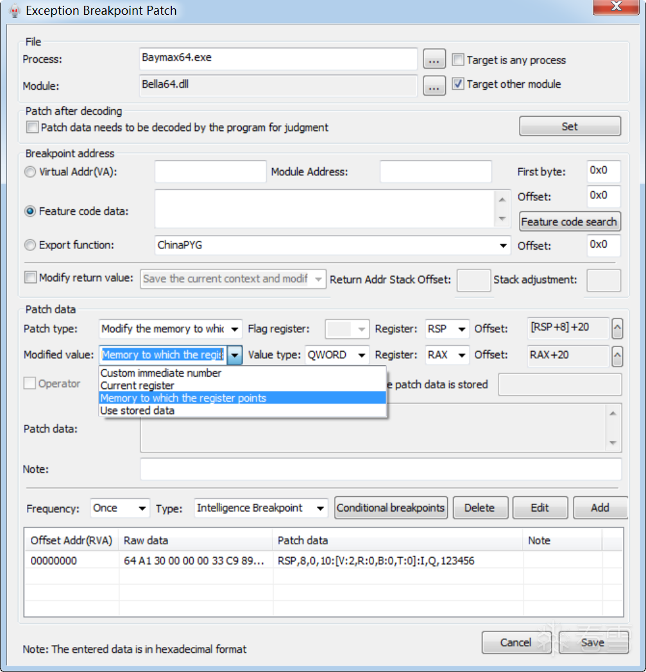Click the up arrow beside RAX+20 offset
646x672 pixels.
coord(617,356)
